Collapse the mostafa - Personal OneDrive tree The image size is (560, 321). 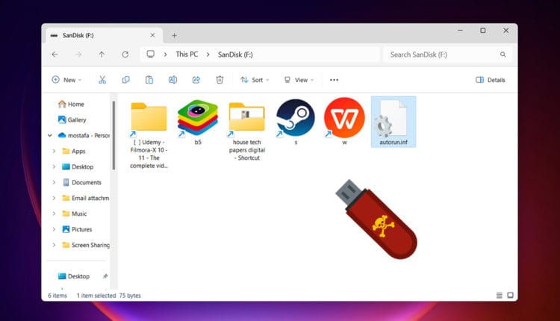pyautogui.click(x=50, y=135)
